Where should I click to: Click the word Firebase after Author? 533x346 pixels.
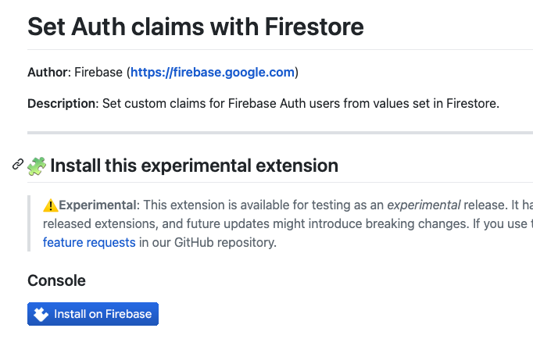(x=98, y=73)
